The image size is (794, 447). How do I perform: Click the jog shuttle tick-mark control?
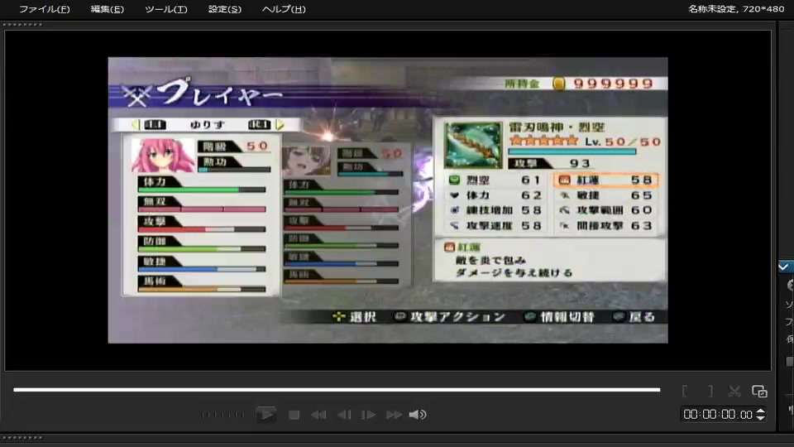click(222, 415)
